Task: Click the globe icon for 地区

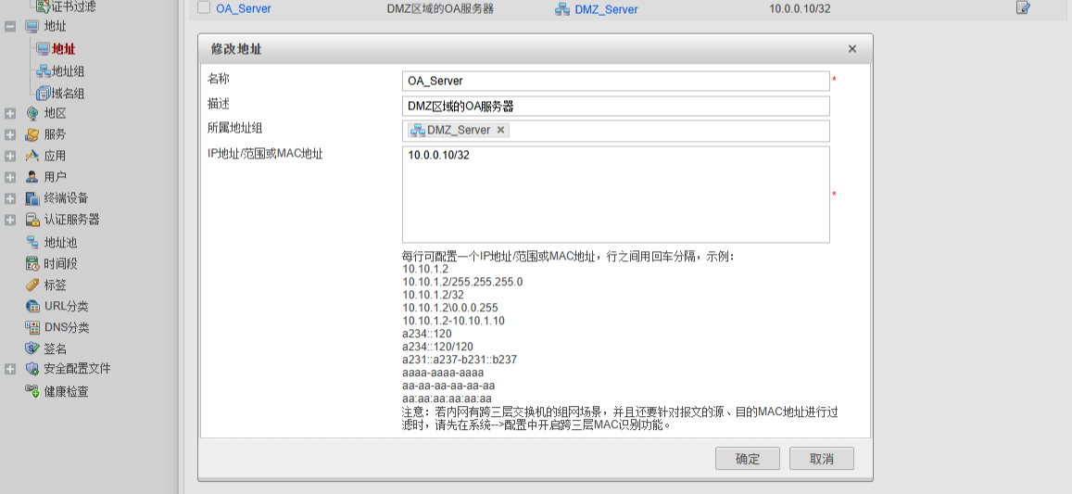Action: tap(32, 114)
